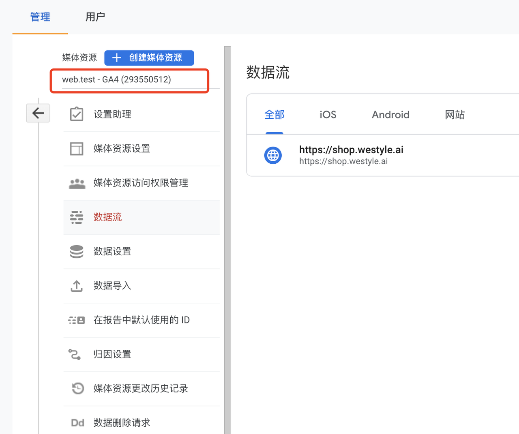Click the vertical scrollbar beside the menu
This screenshot has height=434, width=519.
pos(227,240)
